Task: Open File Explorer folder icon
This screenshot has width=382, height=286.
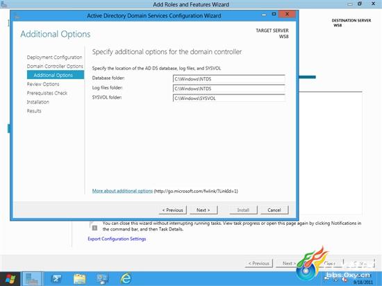Action: (80, 279)
